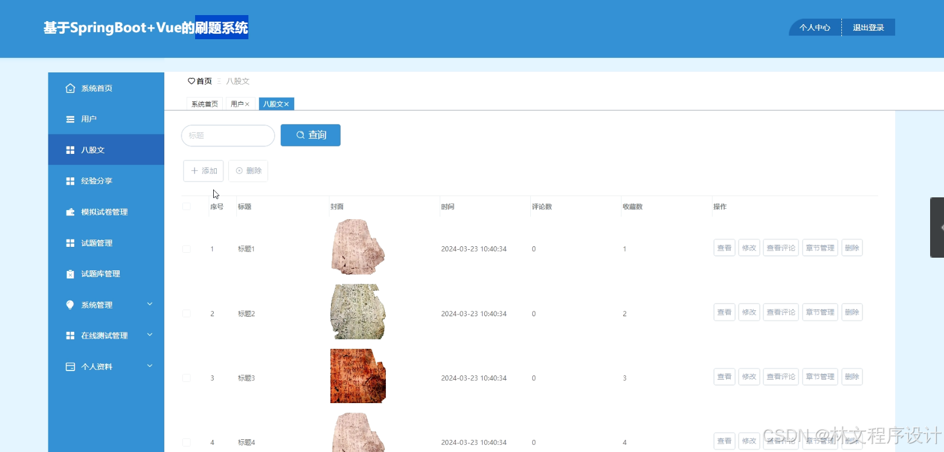944x452 pixels.
Task: Check the row checkbox for 标题1
Action: tap(187, 249)
